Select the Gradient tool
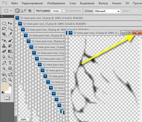142x122 pixels. click(10, 51)
